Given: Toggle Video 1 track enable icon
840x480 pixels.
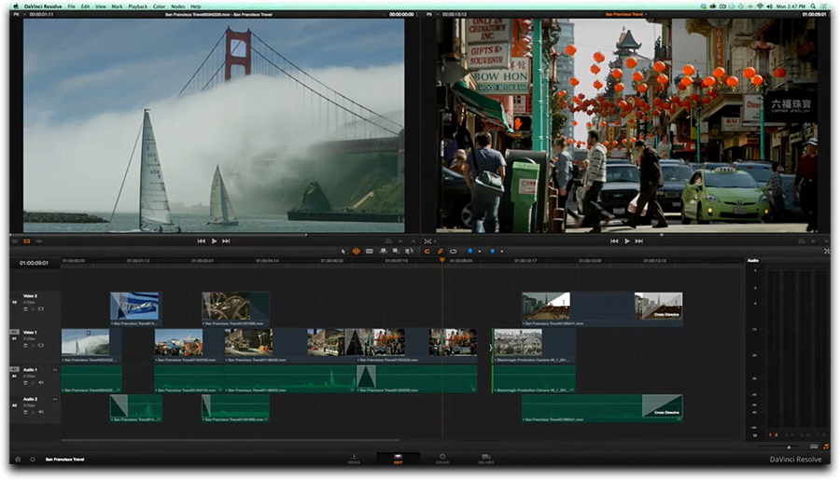Looking at the screenshot, I should pyautogui.click(x=41, y=346).
